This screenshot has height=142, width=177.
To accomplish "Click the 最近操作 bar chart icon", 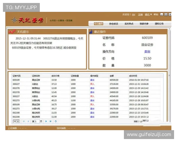I will pos(91,32).
